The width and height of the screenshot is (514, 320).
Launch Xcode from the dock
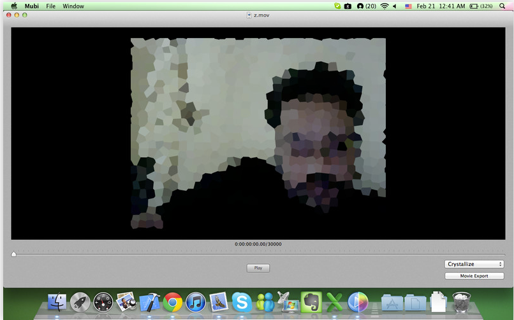click(x=149, y=302)
